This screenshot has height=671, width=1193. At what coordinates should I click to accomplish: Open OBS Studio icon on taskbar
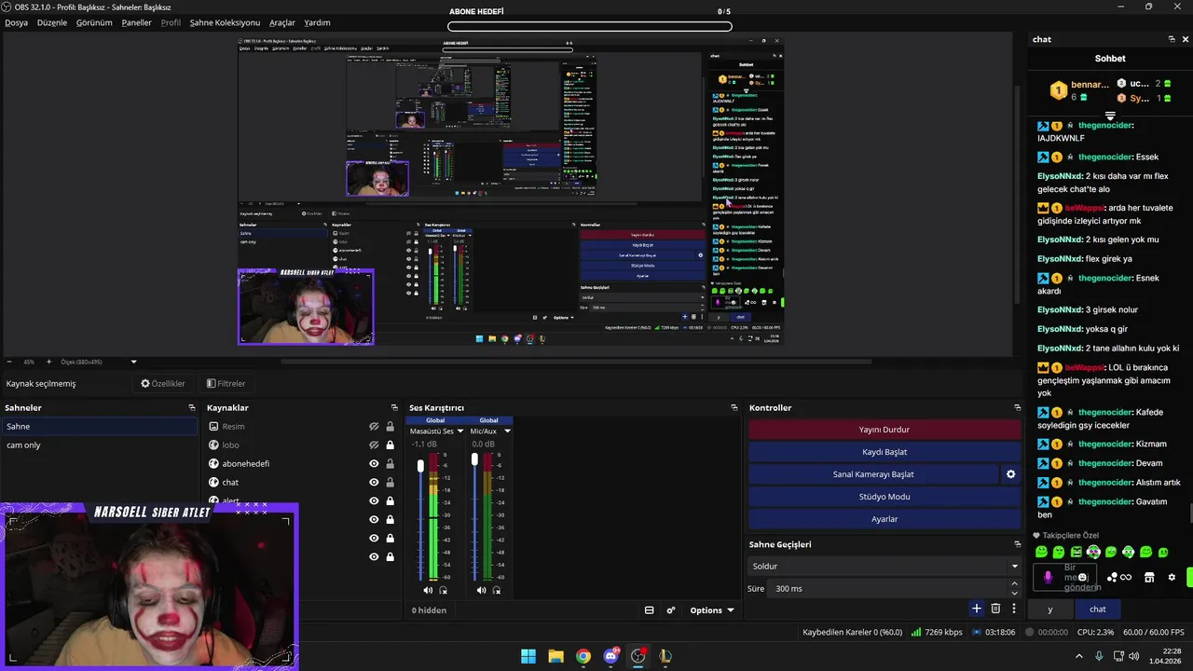(638, 656)
